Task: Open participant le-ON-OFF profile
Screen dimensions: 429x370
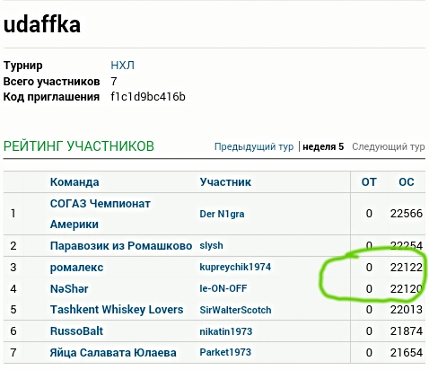Action: (223, 288)
